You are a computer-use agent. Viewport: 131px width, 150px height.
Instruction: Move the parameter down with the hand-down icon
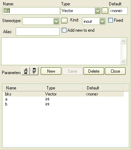click(34, 71)
